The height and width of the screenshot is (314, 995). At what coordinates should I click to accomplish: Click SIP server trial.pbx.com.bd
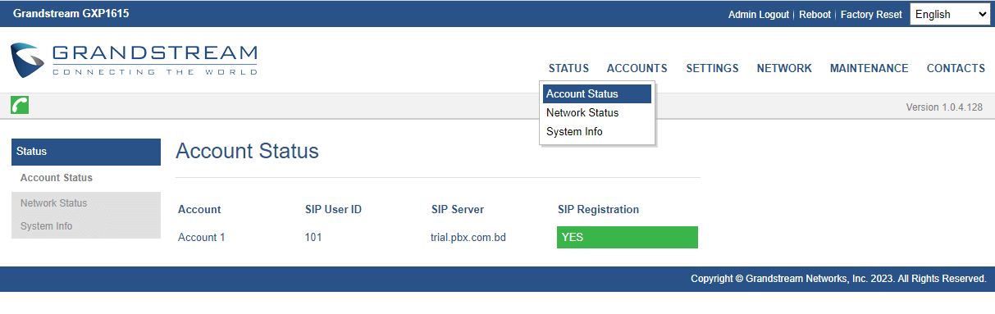pyautogui.click(x=468, y=238)
